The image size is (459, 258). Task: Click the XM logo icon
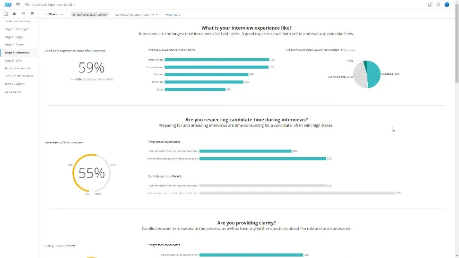(8, 4)
